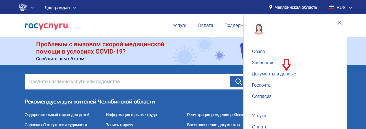
Task: Select «Оплата» in the profile menu lower section
Action: [259, 127]
